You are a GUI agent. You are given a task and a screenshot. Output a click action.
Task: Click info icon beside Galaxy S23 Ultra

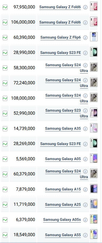point(85,111)
